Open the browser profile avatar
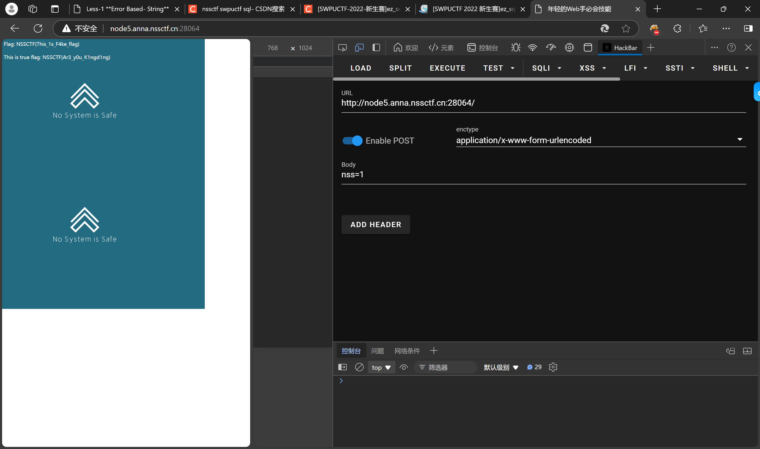 point(12,9)
